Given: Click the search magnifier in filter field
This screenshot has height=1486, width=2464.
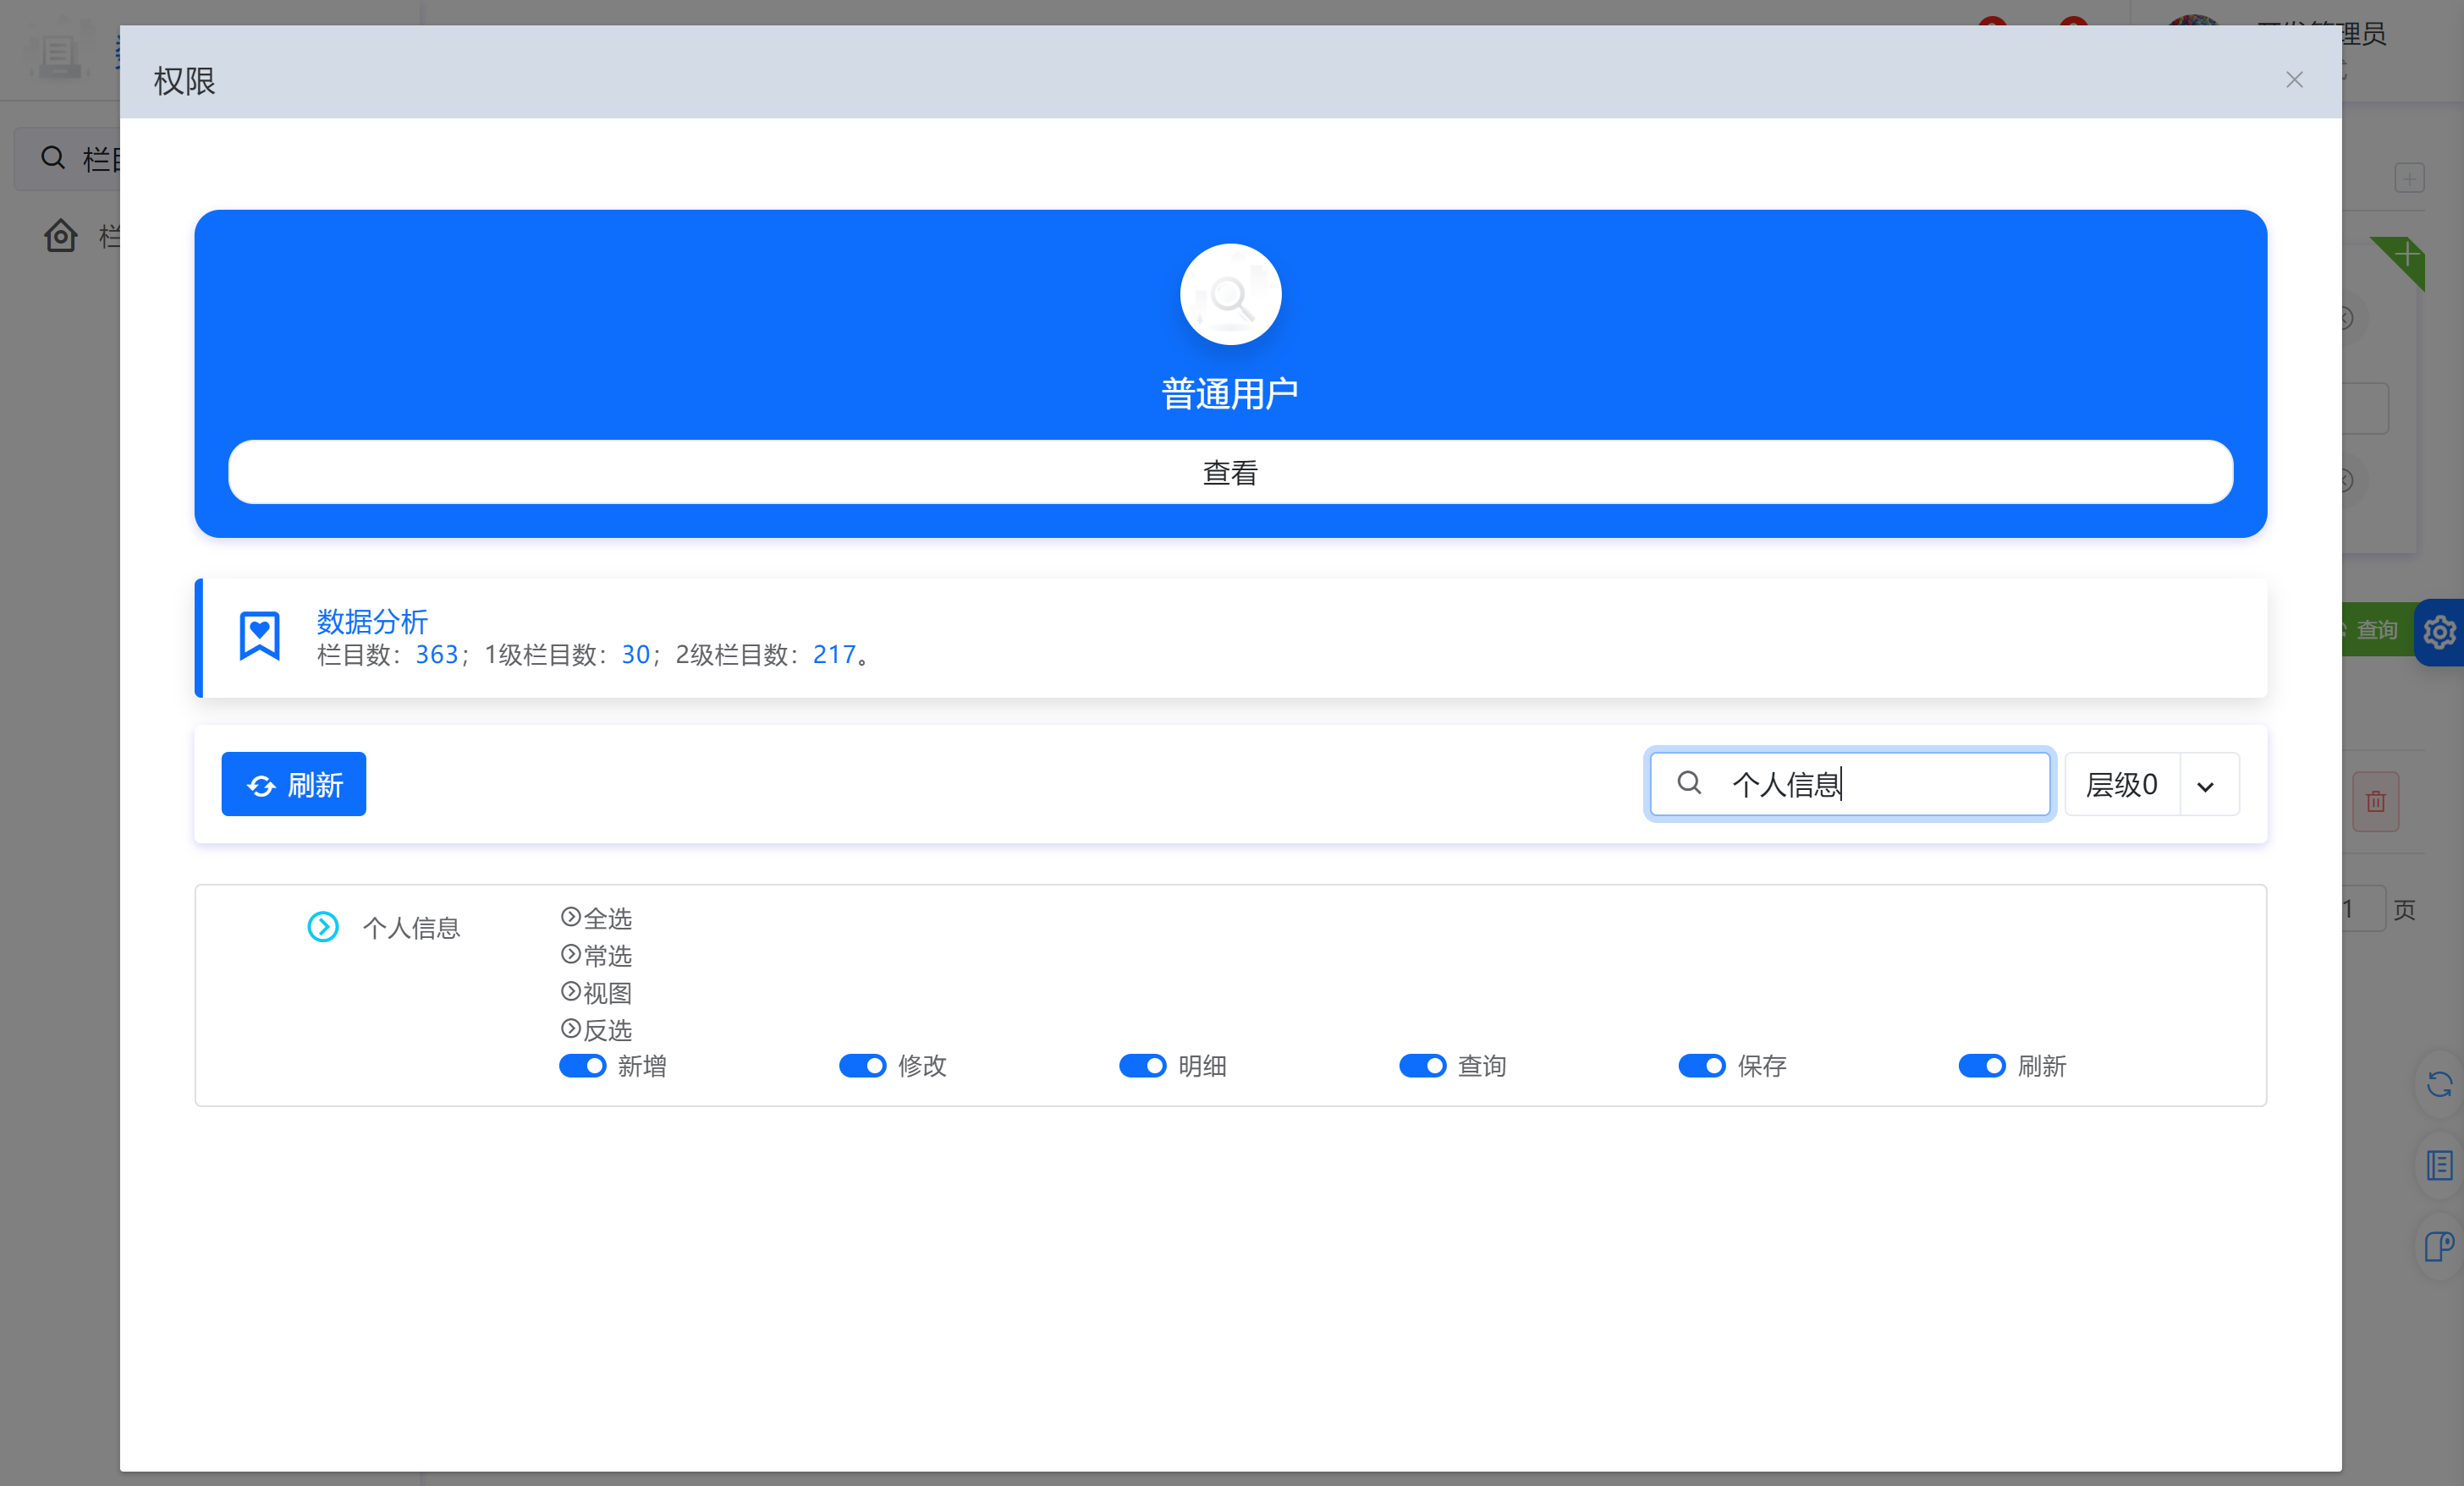Looking at the screenshot, I should [x=1689, y=783].
